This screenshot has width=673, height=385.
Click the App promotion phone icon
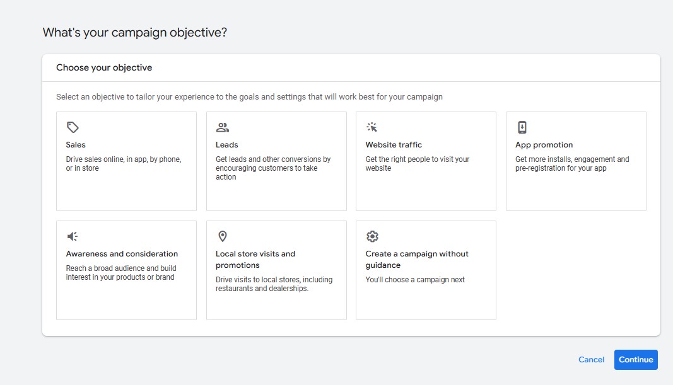[522, 127]
